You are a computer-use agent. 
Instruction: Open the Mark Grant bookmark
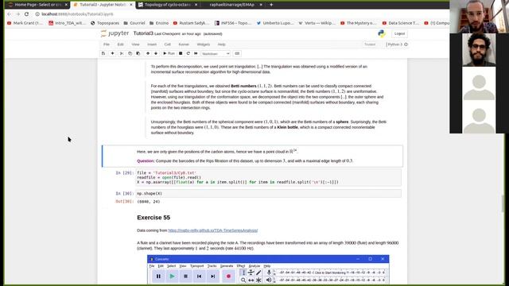(x=25, y=23)
